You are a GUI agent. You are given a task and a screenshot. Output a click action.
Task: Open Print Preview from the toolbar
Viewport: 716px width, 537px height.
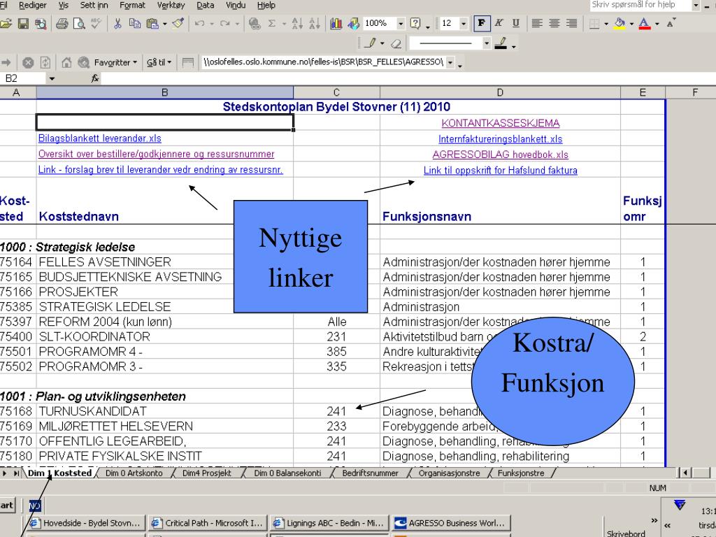[79, 23]
